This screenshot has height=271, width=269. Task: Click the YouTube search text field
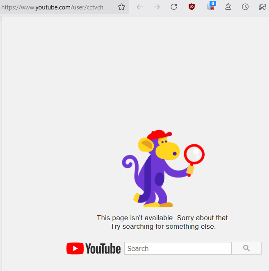point(178,248)
